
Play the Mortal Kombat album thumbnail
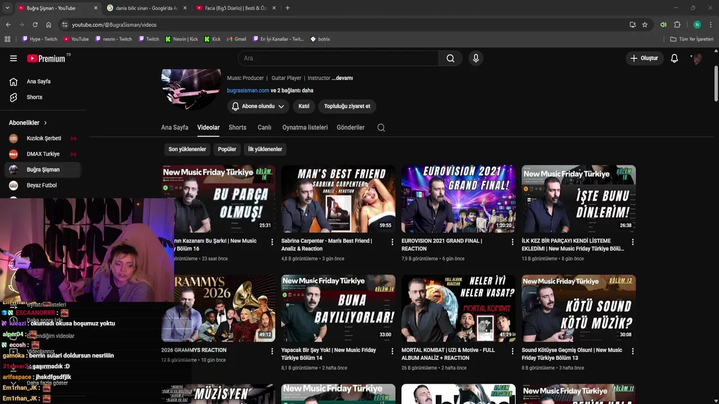(x=458, y=308)
